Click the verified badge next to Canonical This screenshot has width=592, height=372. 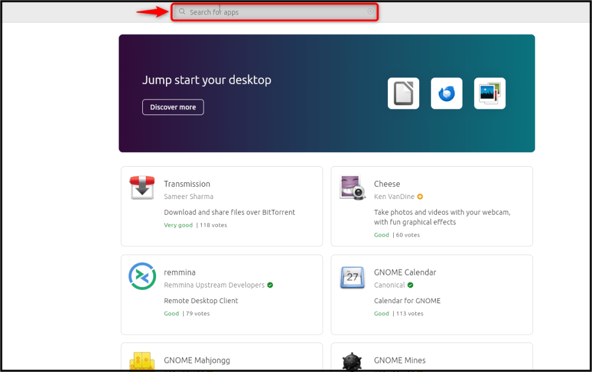click(410, 285)
